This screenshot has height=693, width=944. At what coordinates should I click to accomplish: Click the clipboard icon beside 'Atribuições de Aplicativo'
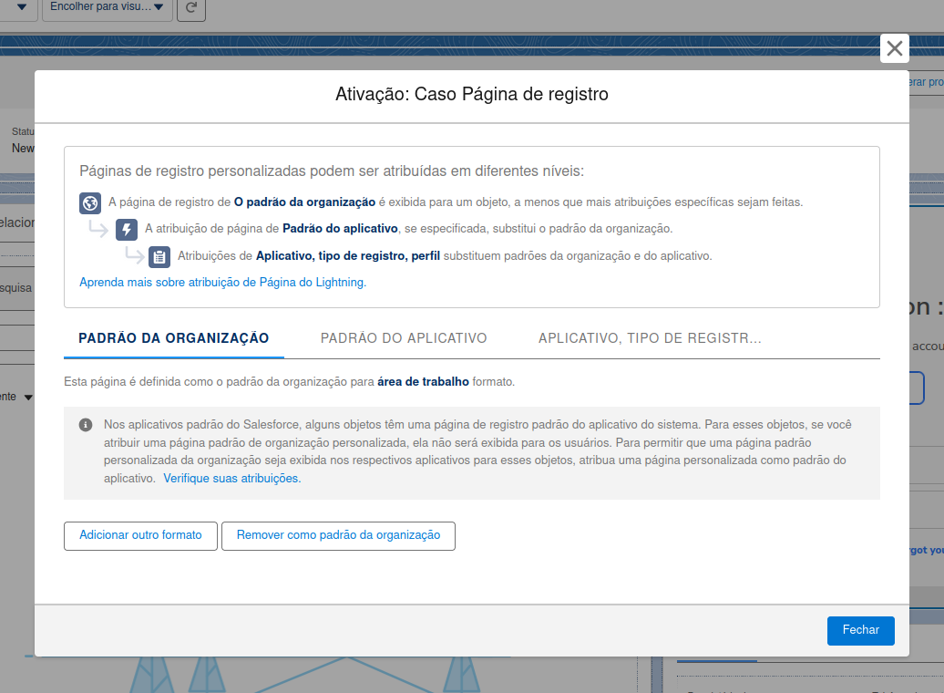click(x=159, y=256)
